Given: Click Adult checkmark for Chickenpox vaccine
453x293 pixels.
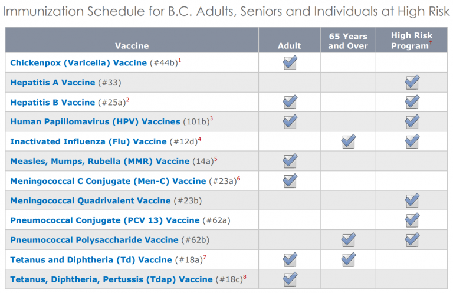Looking at the screenshot, I should tap(290, 62).
